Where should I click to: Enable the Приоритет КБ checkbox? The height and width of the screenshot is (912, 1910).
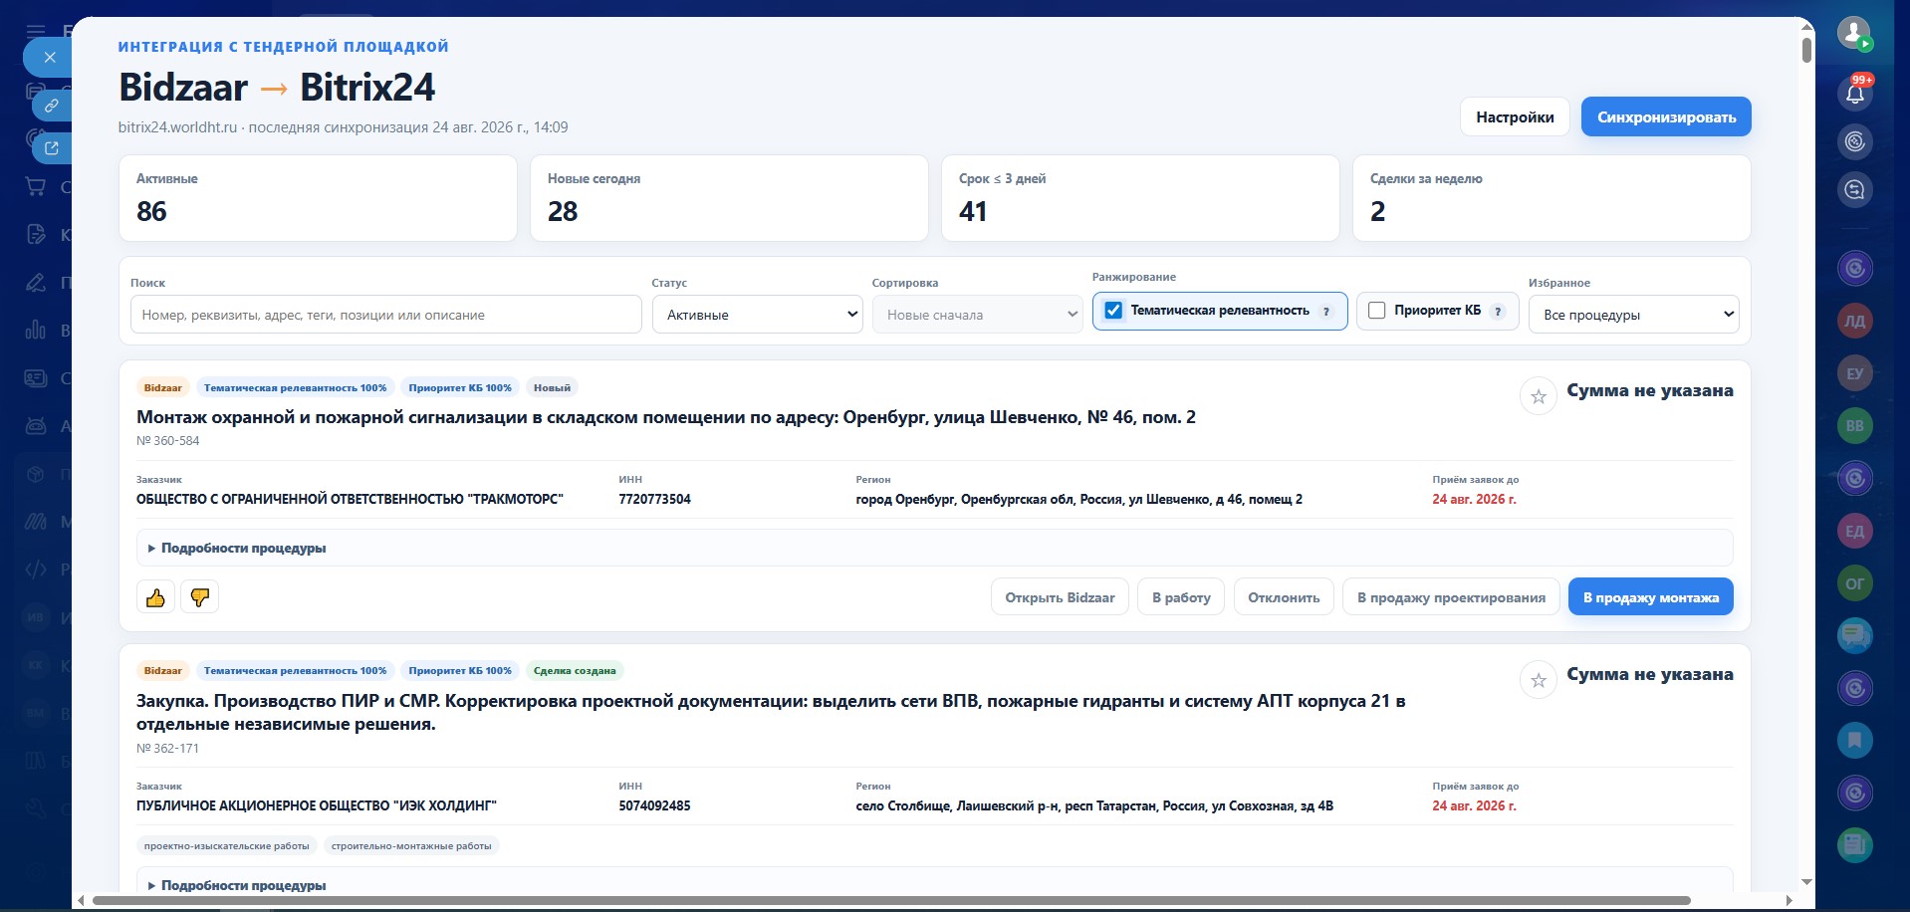point(1377,311)
